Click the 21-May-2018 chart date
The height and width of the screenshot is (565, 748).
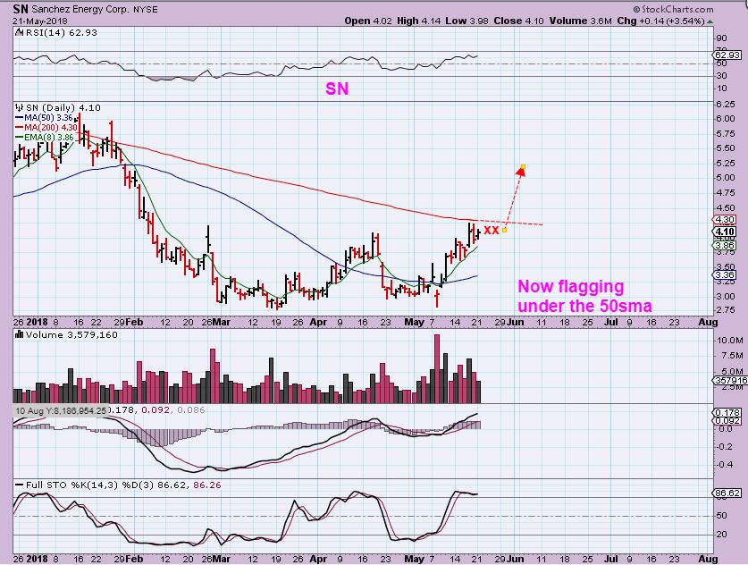(x=40, y=21)
